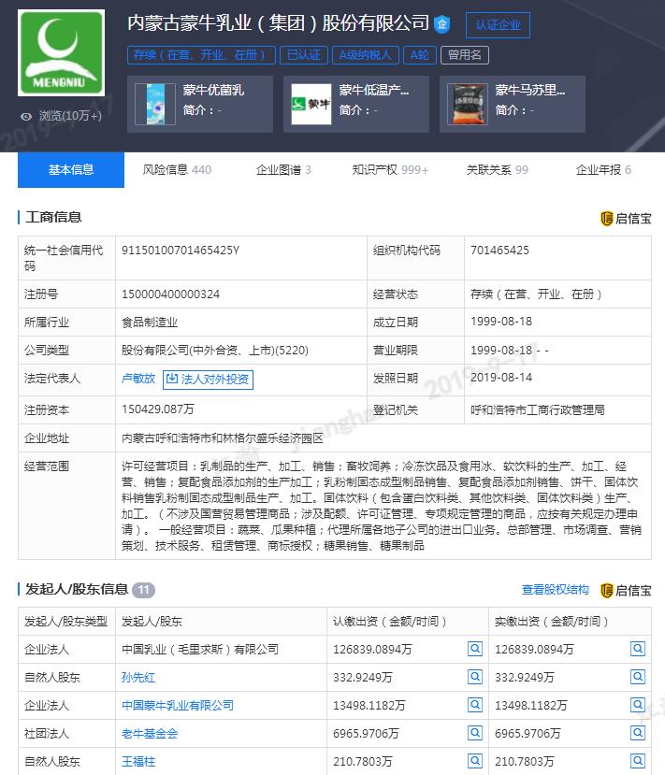This screenshot has height=775, width=665.
Task: Switch to 风险信息 tab
Action: click(177, 170)
